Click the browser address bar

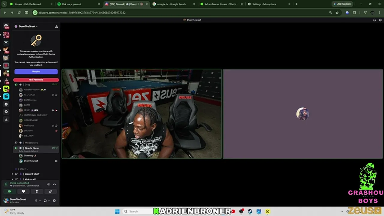pyautogui.click(x=180, y=13)
